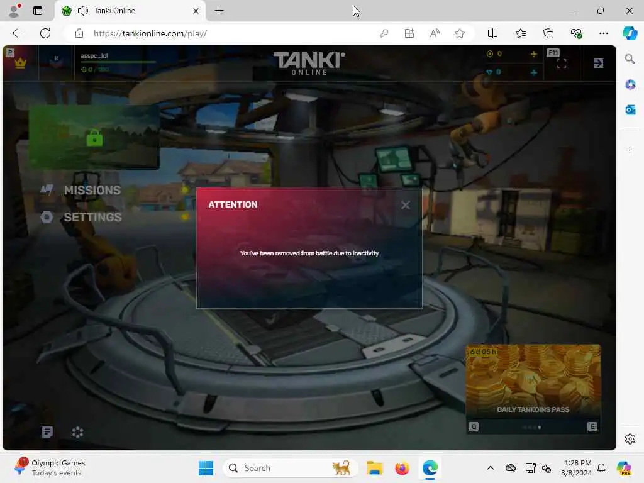Screen dimensions: 644x483
Task: Close the Tanki Online tab
Action: click(196, 11)
